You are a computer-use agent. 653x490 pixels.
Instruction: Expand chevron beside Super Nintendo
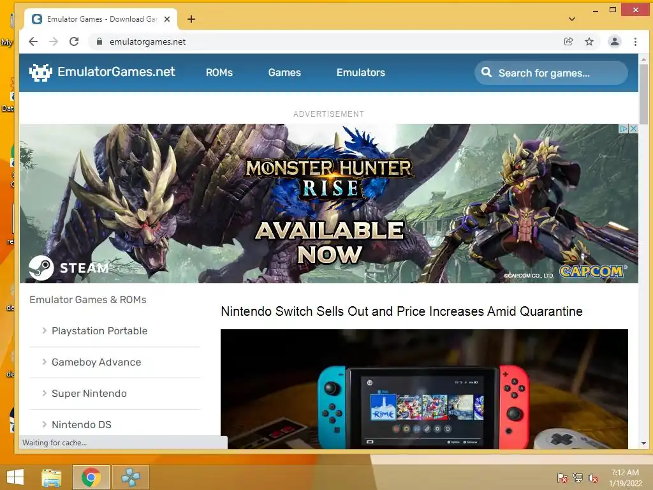click(x=44, y=393)
